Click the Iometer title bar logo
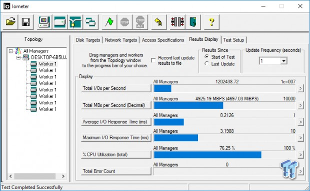This screenshot has width=310, height=191. pyautogui.click(x=6, y=6)
